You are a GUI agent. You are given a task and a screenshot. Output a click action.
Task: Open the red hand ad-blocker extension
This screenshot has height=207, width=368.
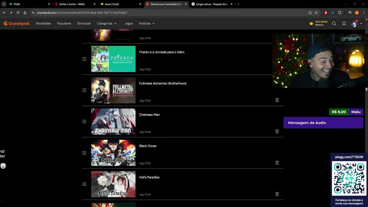coord(326,13)
